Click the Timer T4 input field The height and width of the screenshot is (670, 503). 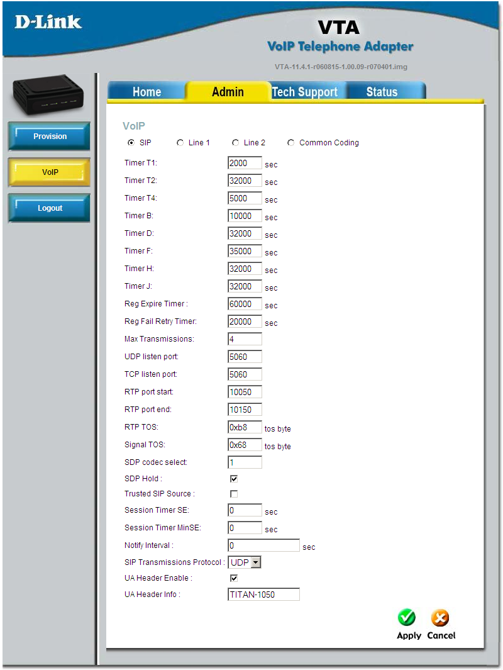(x=245, y=198)
